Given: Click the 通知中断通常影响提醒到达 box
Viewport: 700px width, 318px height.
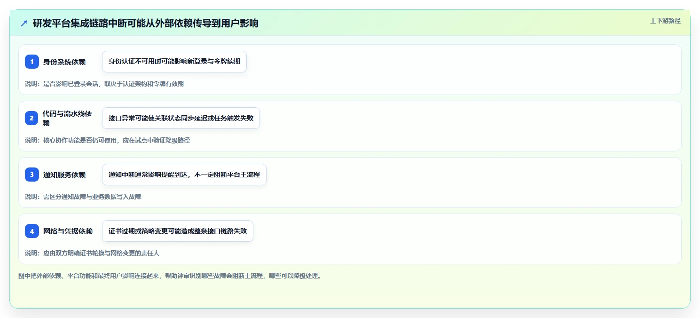Looking at the screenshot, I should 184,175.
